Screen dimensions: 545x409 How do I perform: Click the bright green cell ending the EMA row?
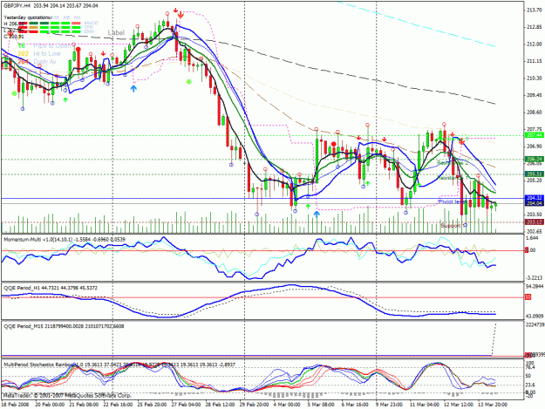tap(76, 31)
